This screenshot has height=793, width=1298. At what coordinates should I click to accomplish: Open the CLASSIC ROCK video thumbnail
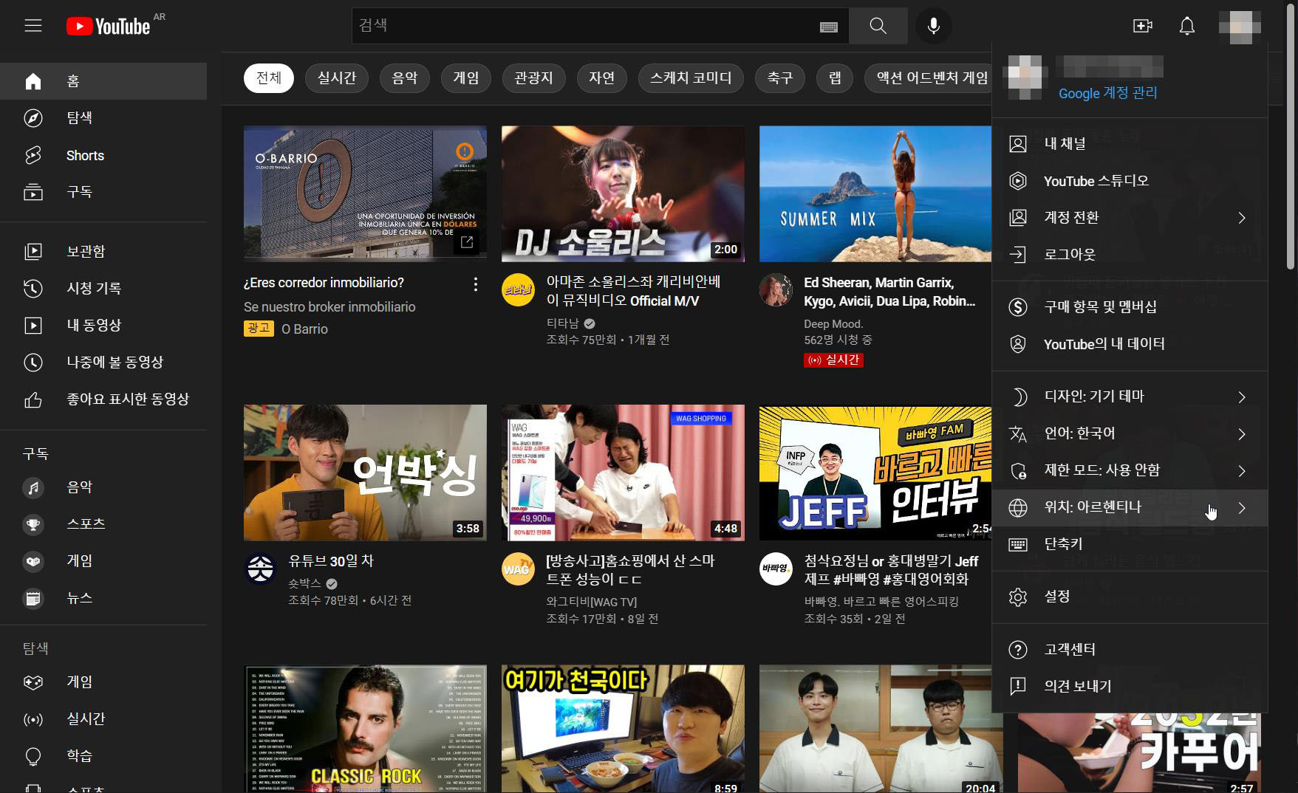[365, 729]
